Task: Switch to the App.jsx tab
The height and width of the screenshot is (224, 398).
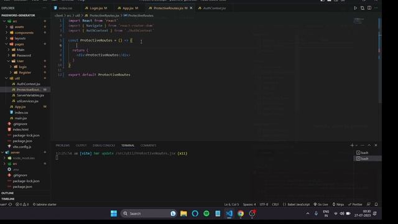Action: coord(128,8)
